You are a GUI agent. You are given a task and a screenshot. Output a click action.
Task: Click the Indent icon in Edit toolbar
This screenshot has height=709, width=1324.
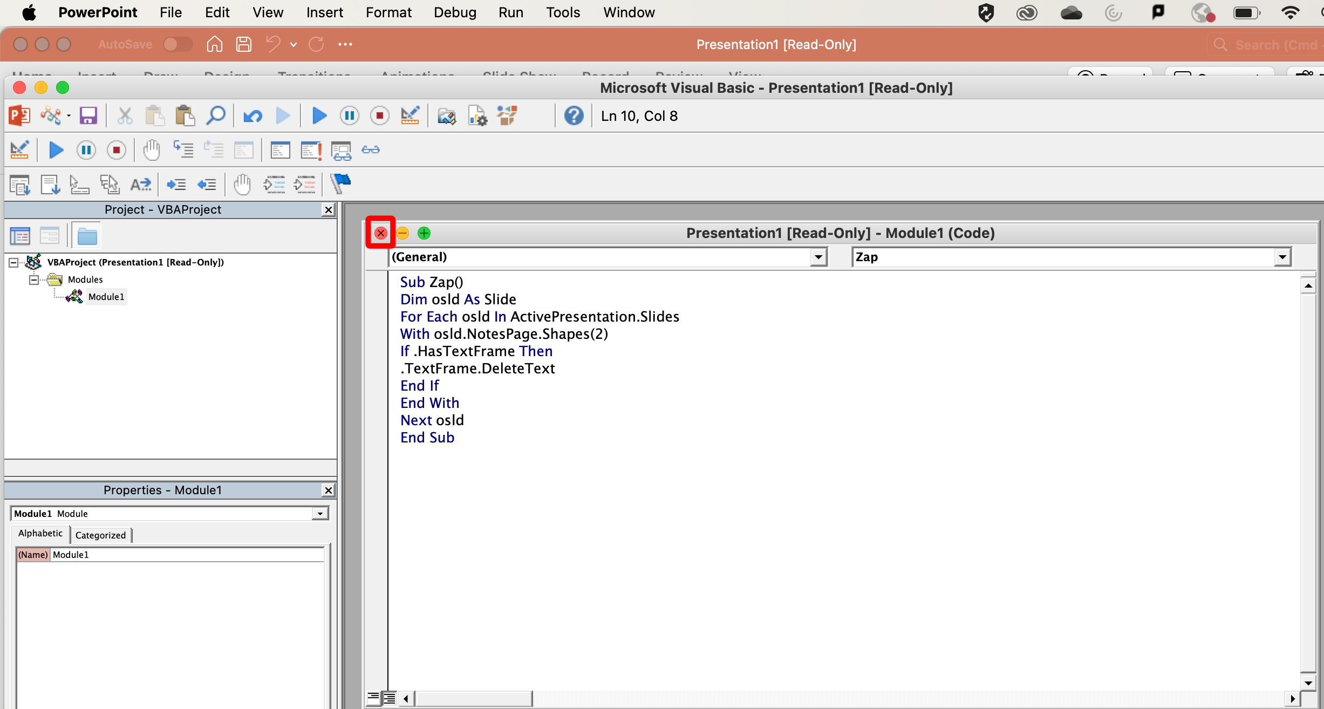tap(176, 185)
